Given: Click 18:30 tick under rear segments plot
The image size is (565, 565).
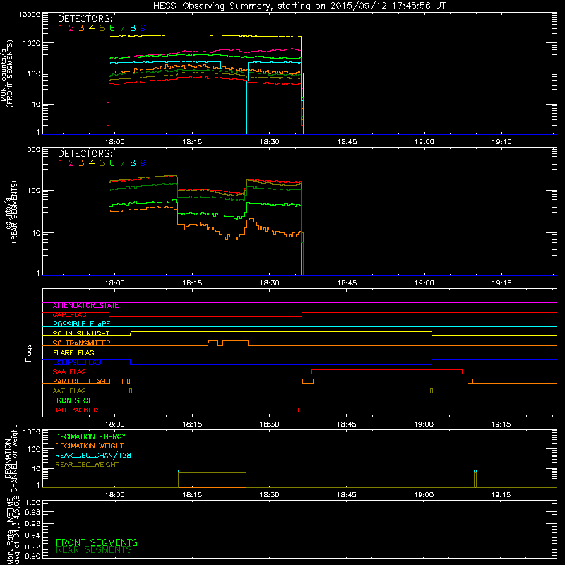Looking at the screenshot, I should pyautogui.click(x=270, y=283).
